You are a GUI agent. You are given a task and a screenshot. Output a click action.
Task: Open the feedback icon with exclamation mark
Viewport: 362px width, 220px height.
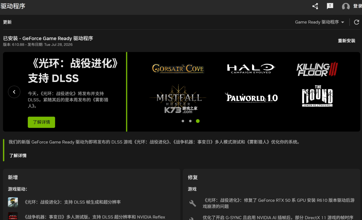click(330, 6)
